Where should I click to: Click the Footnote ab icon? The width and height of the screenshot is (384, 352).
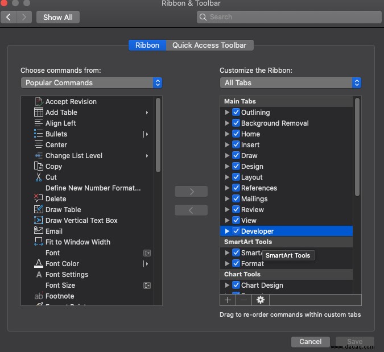click(39, 296)
